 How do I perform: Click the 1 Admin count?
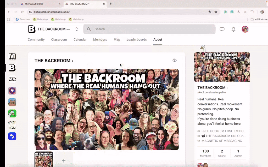click(238, 153)
